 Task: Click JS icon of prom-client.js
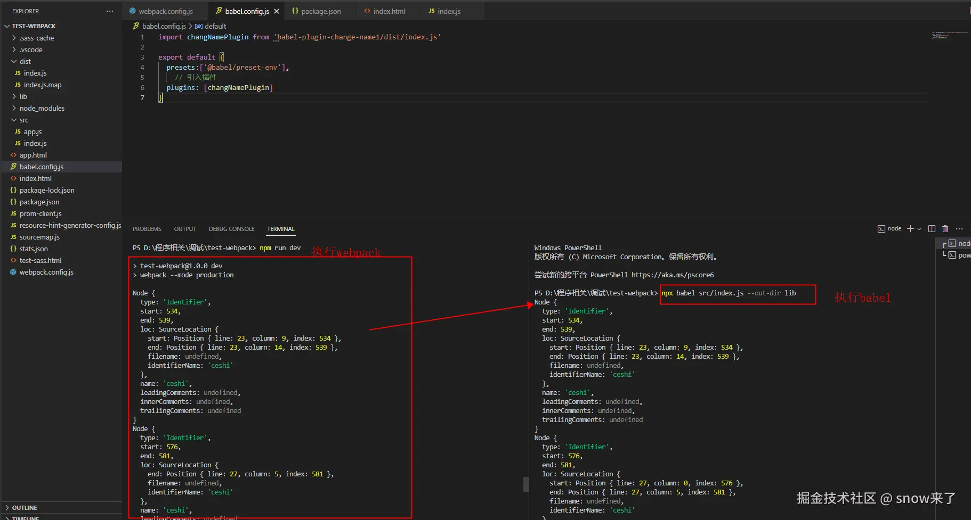point(13,213)
